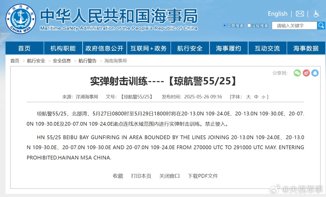Open the 机构职能 navigation tab
The width and height of the screenshot is (326, 197).
pos(63,48)
